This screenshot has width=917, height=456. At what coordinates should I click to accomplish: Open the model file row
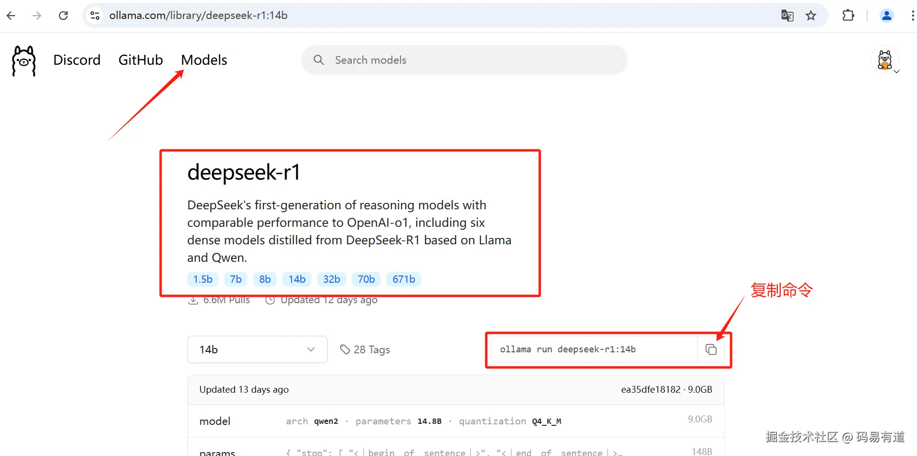(456, 421)
